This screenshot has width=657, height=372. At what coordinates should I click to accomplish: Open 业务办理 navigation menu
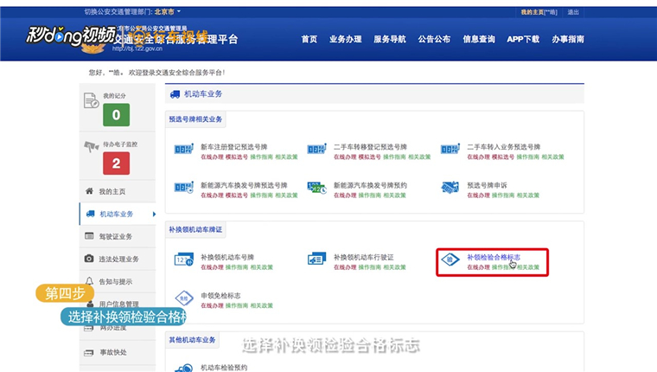click(345, 40)
